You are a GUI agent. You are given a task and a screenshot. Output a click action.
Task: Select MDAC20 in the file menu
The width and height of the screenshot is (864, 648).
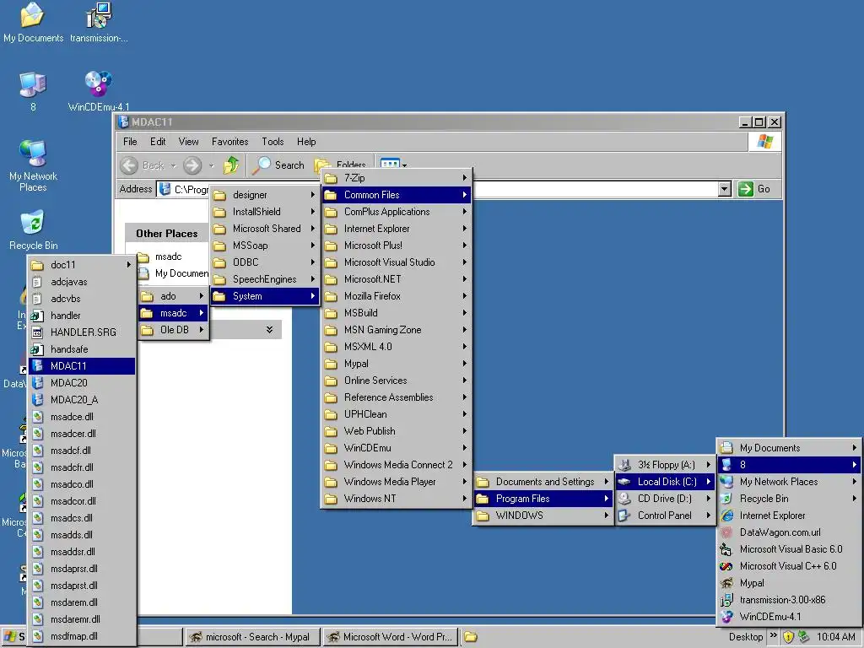(x=82, y=383)
